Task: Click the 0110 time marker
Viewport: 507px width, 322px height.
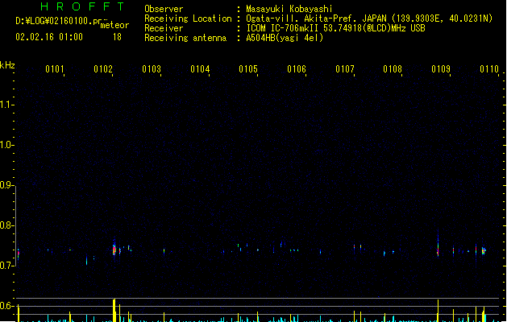Action: point(489,69)
